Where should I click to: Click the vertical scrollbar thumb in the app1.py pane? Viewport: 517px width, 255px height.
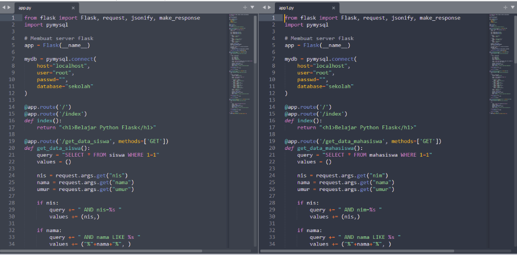(x=515, y=39)
